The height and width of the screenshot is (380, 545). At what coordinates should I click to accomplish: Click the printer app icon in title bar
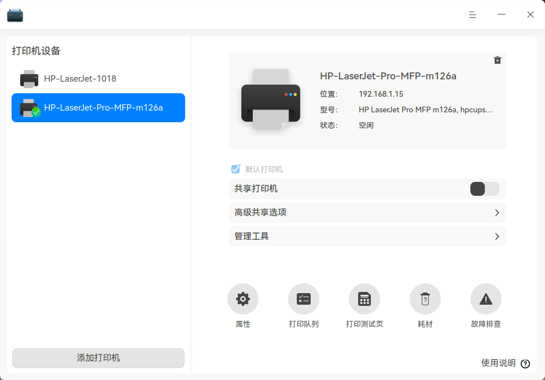[x=15, y=15]
